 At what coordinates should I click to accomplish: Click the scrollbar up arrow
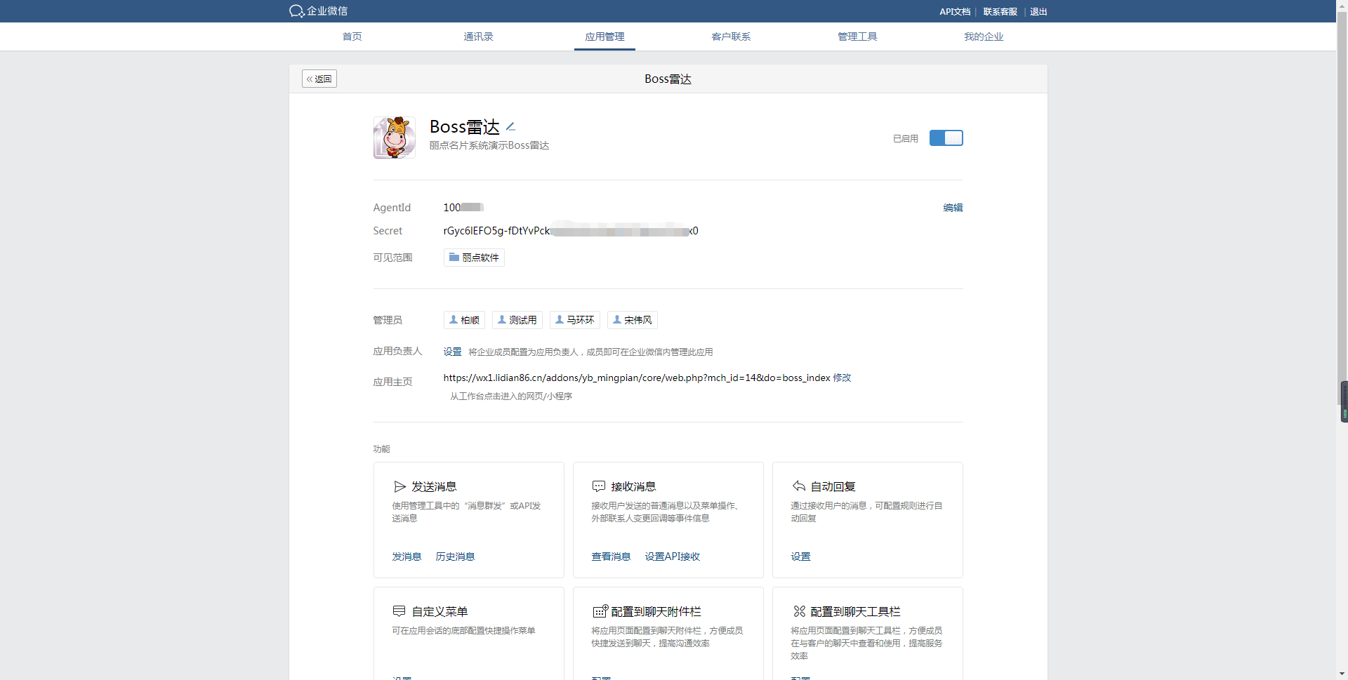pos(1342,5)
